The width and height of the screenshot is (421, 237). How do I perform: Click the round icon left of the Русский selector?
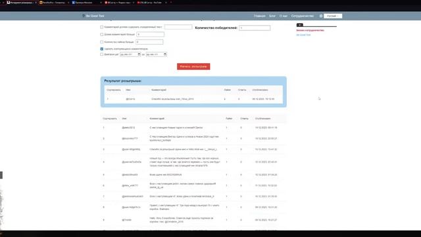(x=321, y=16)
